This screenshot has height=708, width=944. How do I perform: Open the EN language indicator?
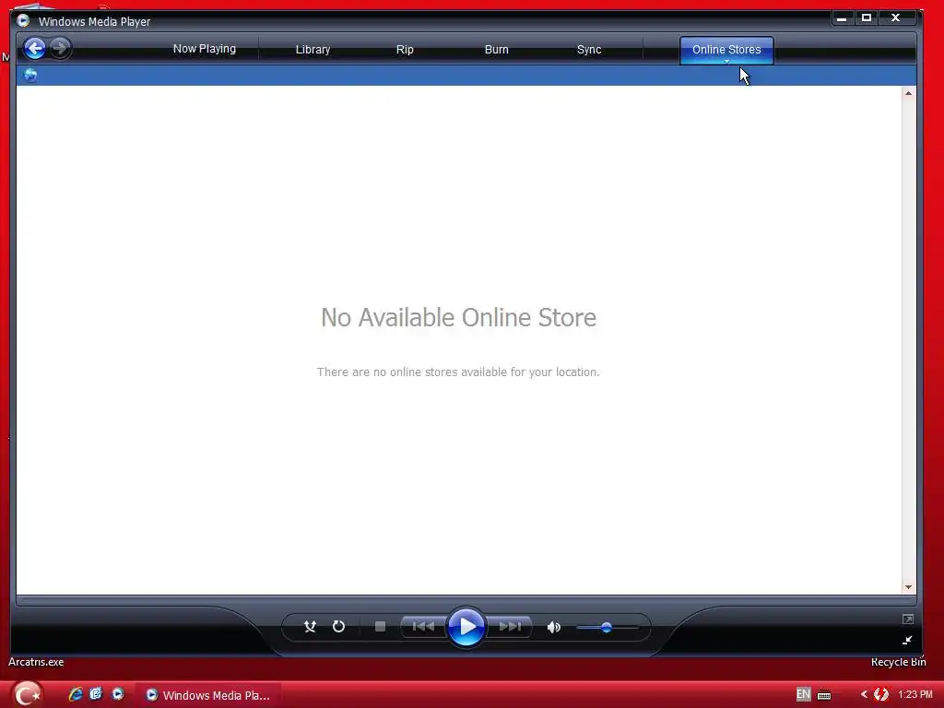pos(803,694)
